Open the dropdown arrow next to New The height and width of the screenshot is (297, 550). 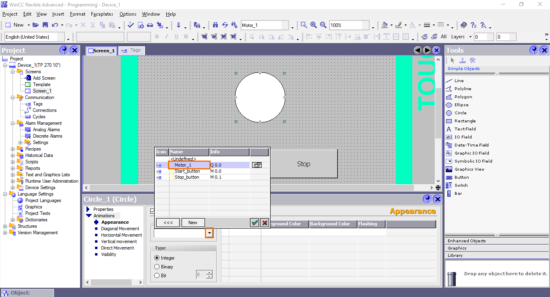[29, 25]
